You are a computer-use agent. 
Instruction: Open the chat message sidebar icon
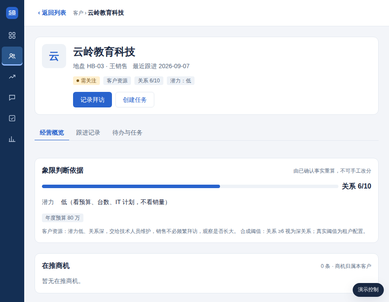pos(12,98)
